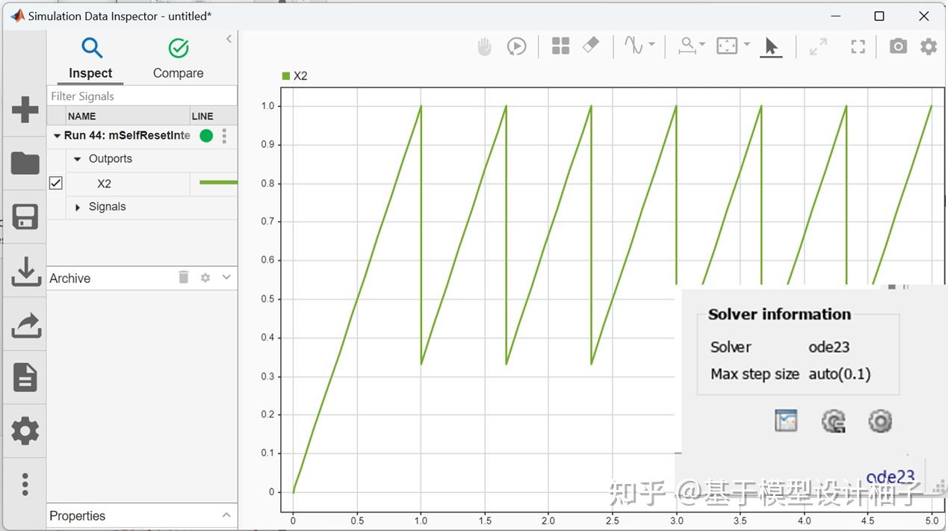Maximize the subplot with expand arrows
This screenshot has height=531, width=948.
pos(818,46)
